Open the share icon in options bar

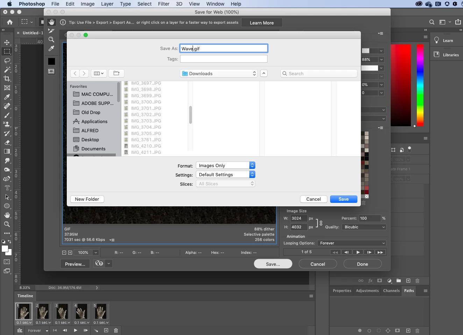[458, 22]
